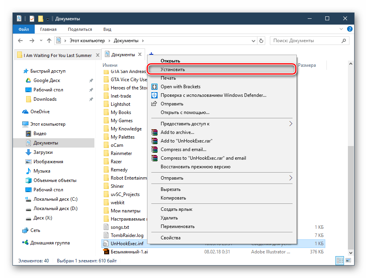Select Свойства in the context menu
367x278 pixels.
pos(170,238)
